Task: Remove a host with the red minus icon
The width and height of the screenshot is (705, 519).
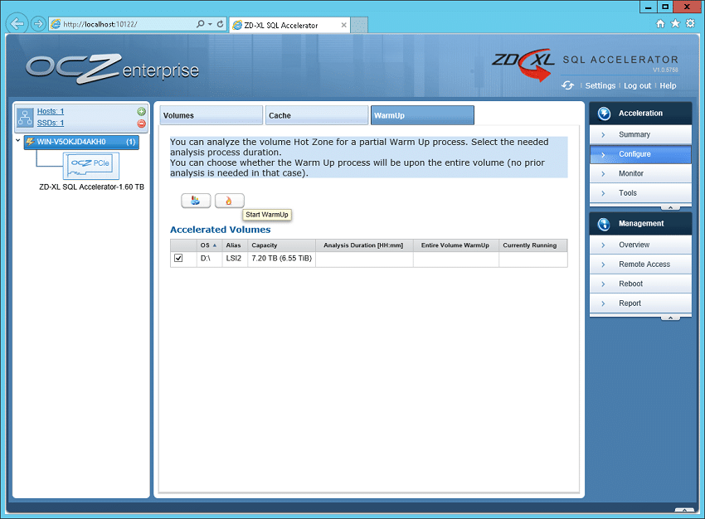Action: 141,124
